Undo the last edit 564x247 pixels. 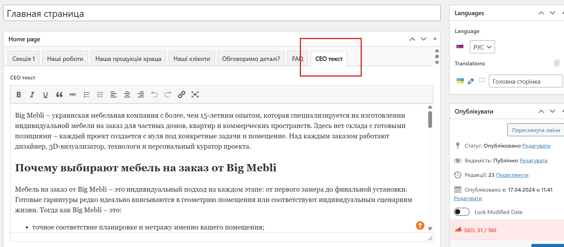click(154, 95)
